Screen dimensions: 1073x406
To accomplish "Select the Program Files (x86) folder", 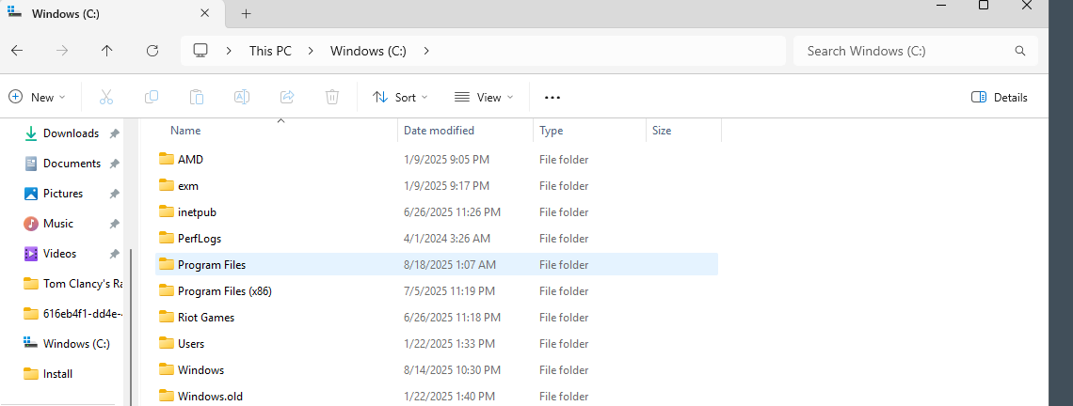I will [x=437, y=291].
